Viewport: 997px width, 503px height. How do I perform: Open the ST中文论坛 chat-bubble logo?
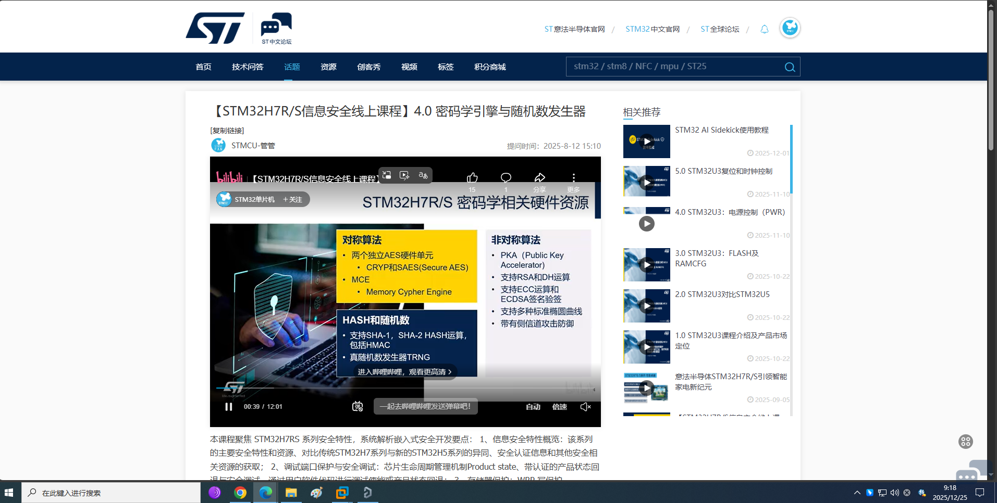(276, 28)
